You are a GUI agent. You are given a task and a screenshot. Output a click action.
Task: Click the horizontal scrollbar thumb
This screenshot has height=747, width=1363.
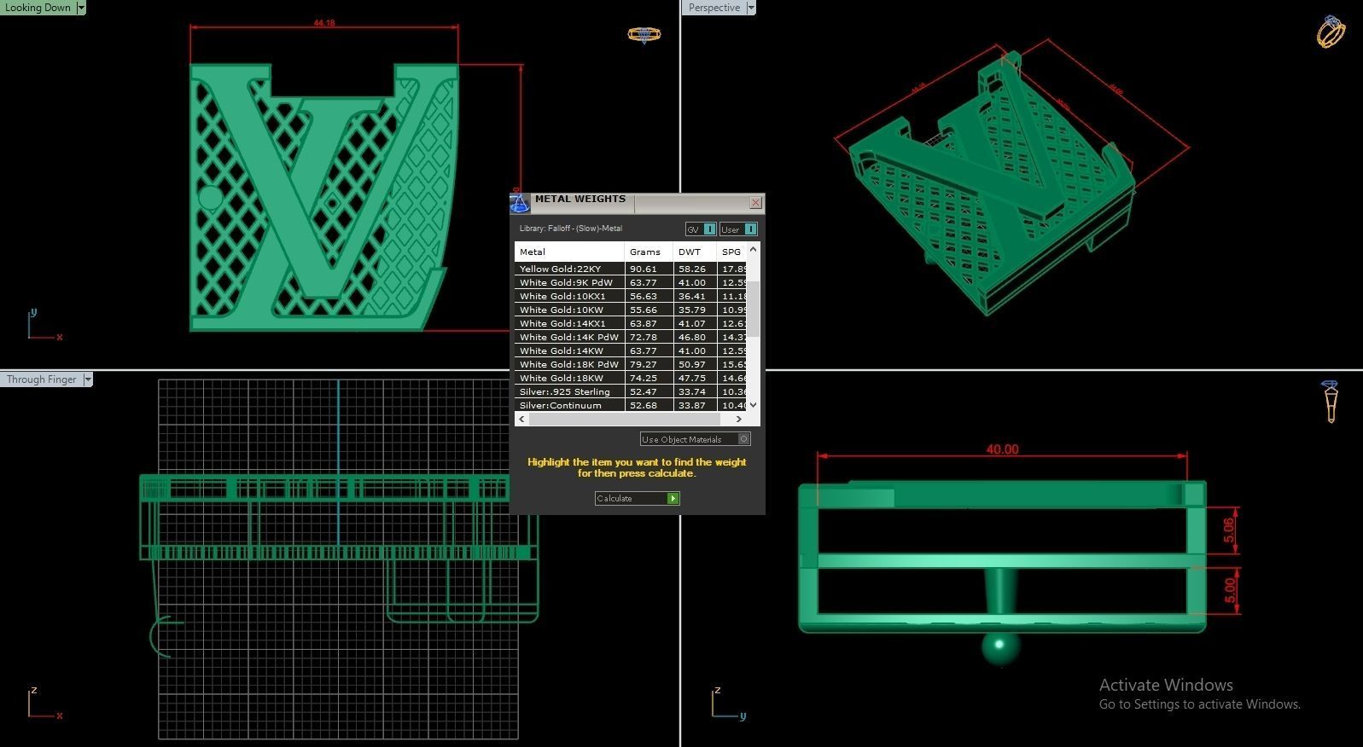pyautogui.click(x=623, y=419)
